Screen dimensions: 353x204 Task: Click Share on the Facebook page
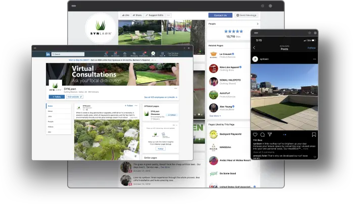[x=137, y=15]
